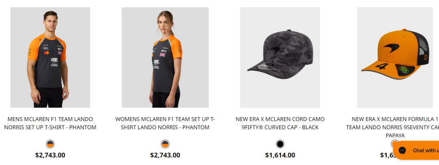Follow New Era Cord Camo 9FIFTY cap link
The image size is (439, 165).
[280, 123]
